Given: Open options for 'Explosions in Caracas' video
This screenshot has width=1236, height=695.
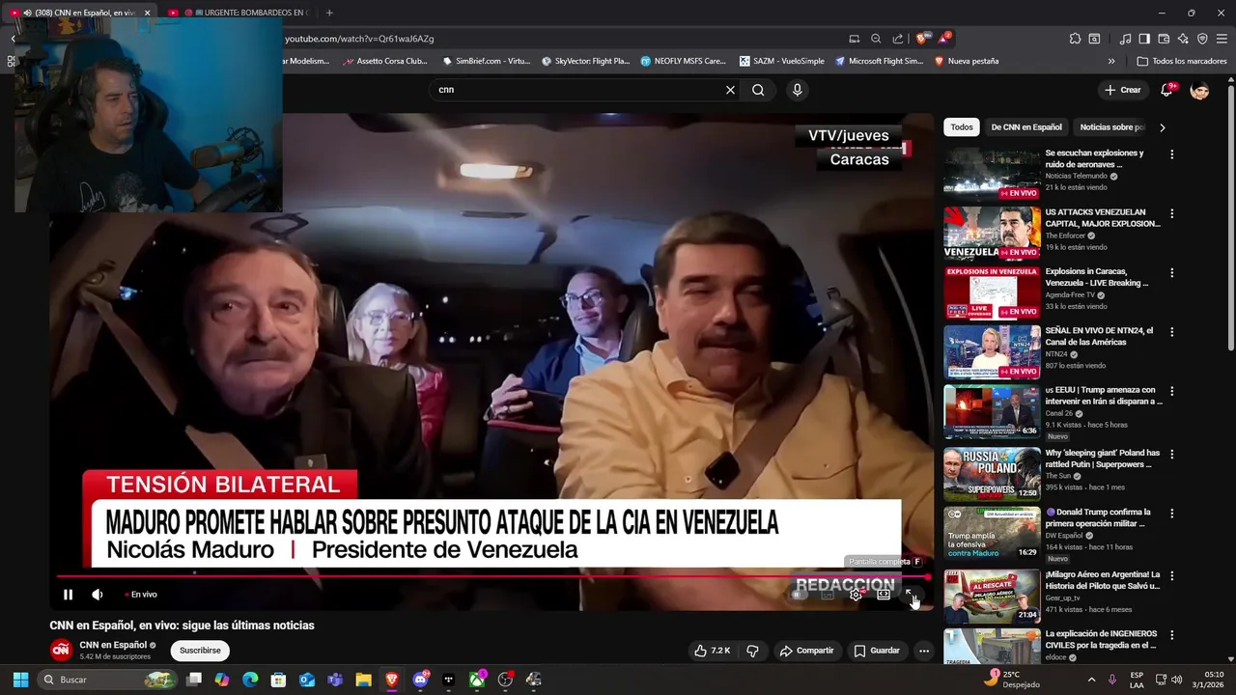Looking at the screenshot, I should coord(1172,273).
